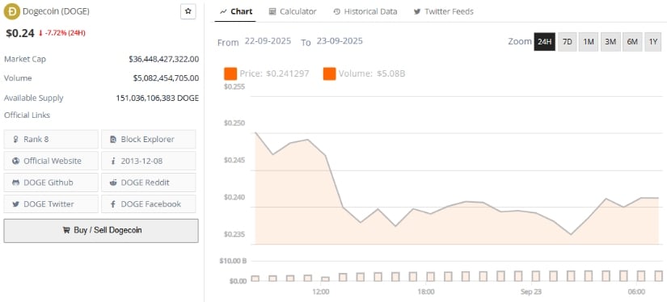Screen dimensions: 667x302
Task: Edit the To date 23-09-2025
Action: tap(340, 41)
